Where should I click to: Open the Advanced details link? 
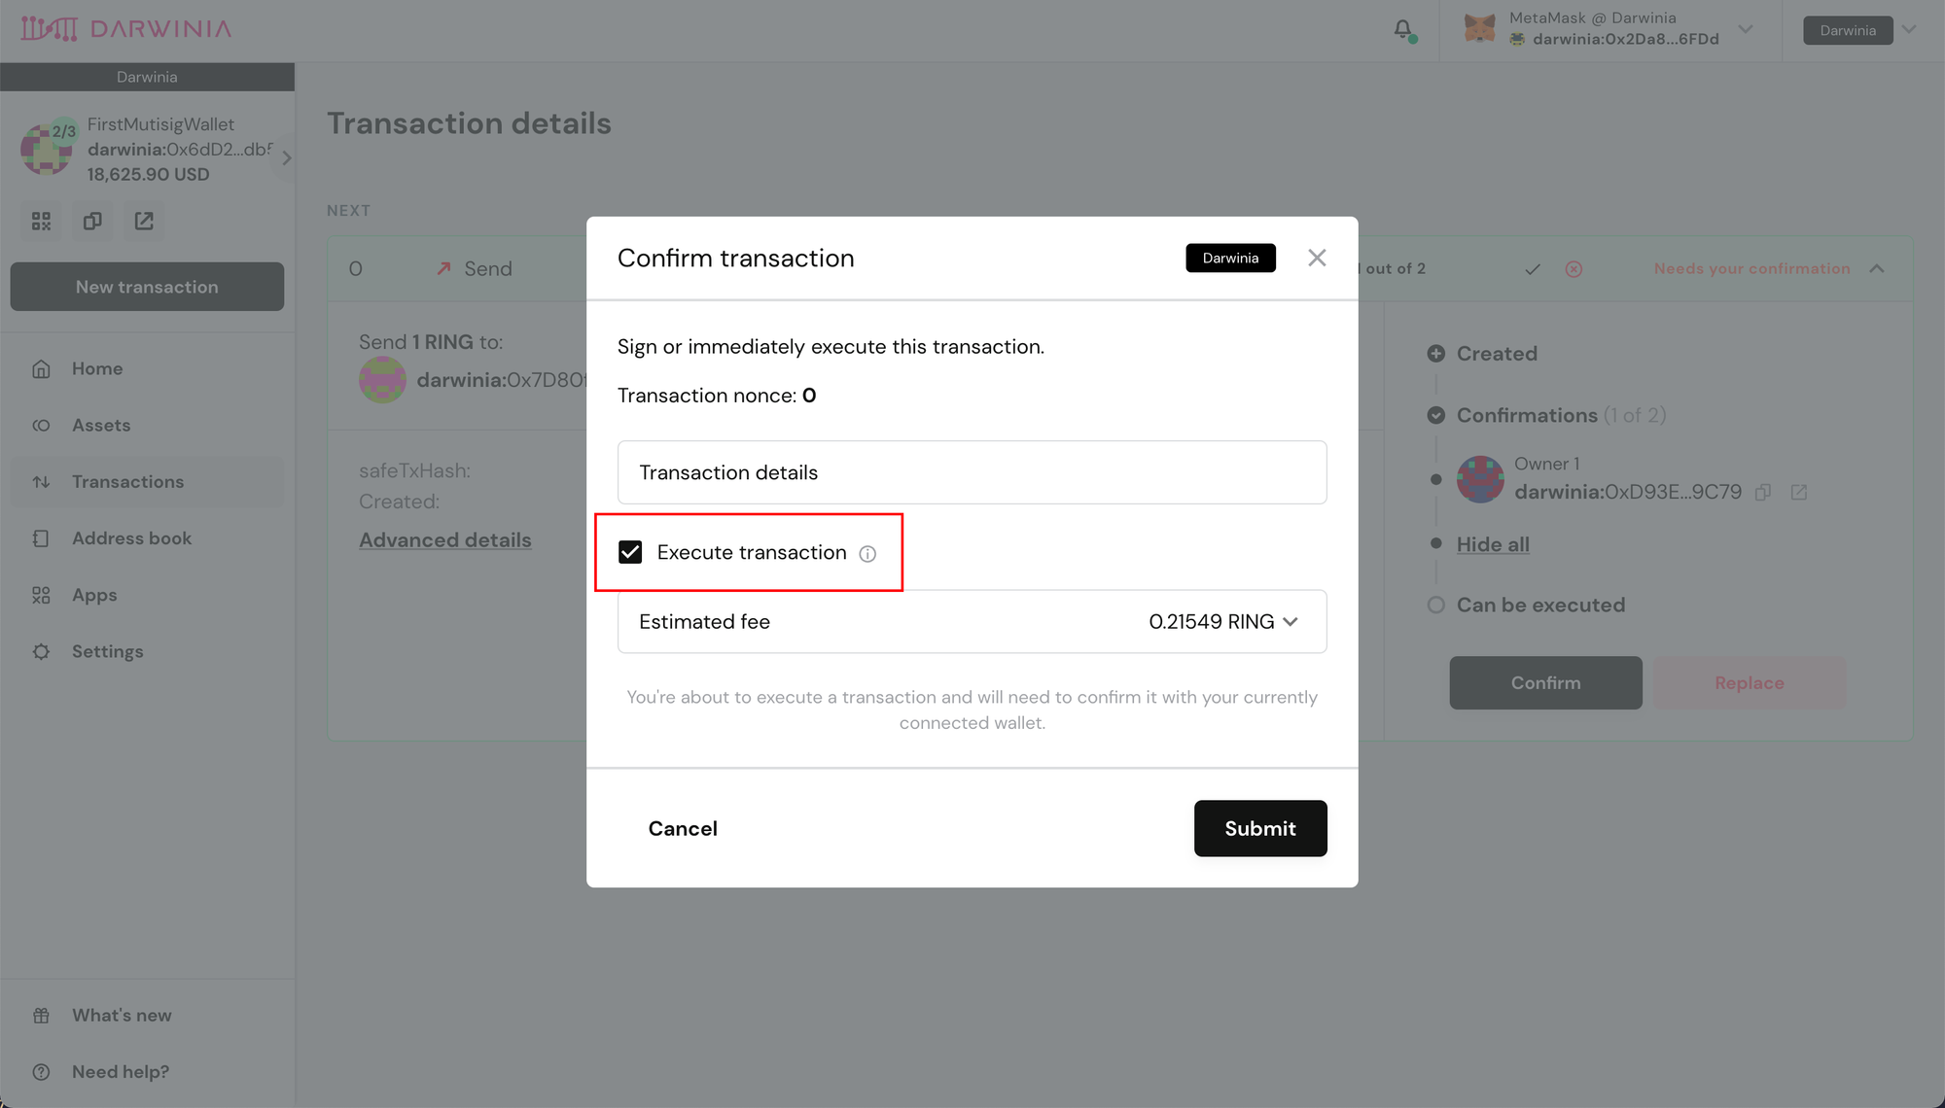(444, 540)
